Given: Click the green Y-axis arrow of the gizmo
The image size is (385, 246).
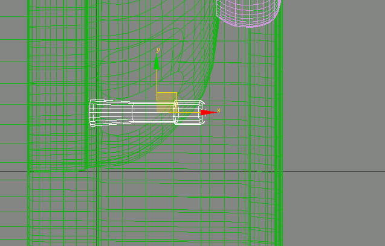Looking at the screenshot, I should [157, 61].
